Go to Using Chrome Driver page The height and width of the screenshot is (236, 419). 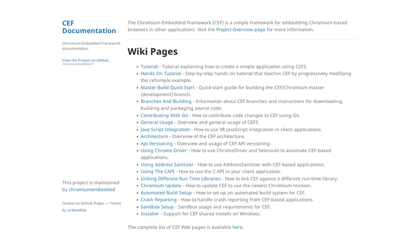[x=164, y=151]
